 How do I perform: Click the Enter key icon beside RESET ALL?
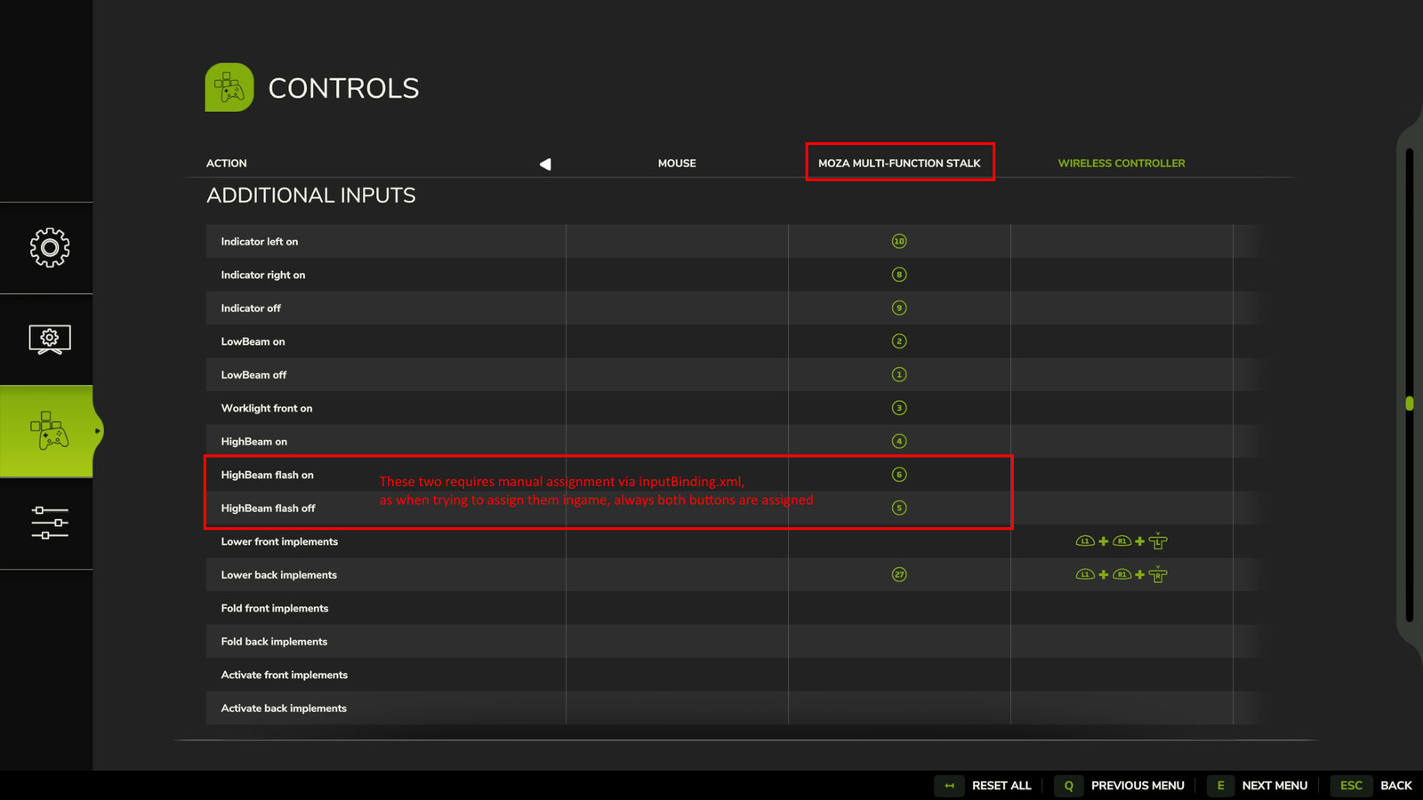tap(949, 786)
